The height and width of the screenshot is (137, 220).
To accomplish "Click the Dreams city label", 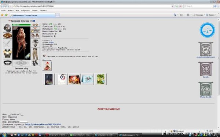I will tap(21, 68).
